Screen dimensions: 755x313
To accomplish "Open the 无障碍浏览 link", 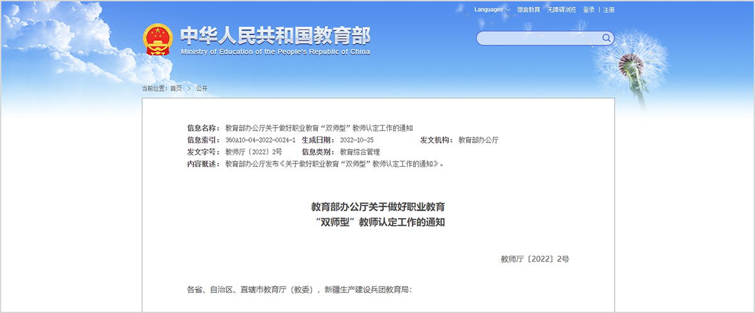I will tap(561, 10).
